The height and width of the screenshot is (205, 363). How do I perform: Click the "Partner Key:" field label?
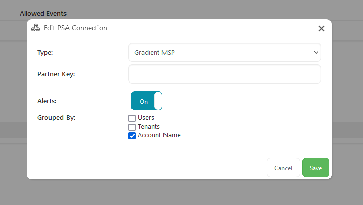click(56, 74)
